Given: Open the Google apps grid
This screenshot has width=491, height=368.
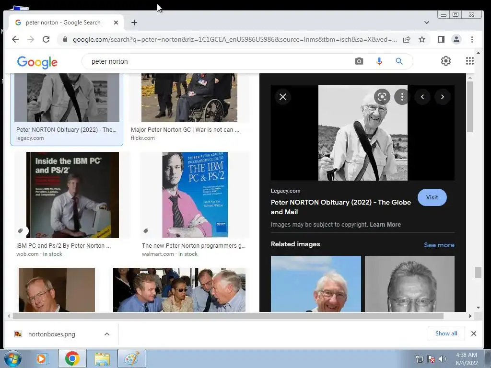Looking at the screenshot, I should pos(470,61).
